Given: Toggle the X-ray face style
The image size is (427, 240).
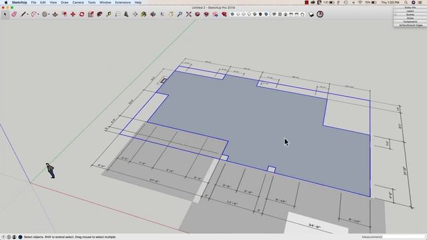Looking at the screenshot, I should coord(232,14).
